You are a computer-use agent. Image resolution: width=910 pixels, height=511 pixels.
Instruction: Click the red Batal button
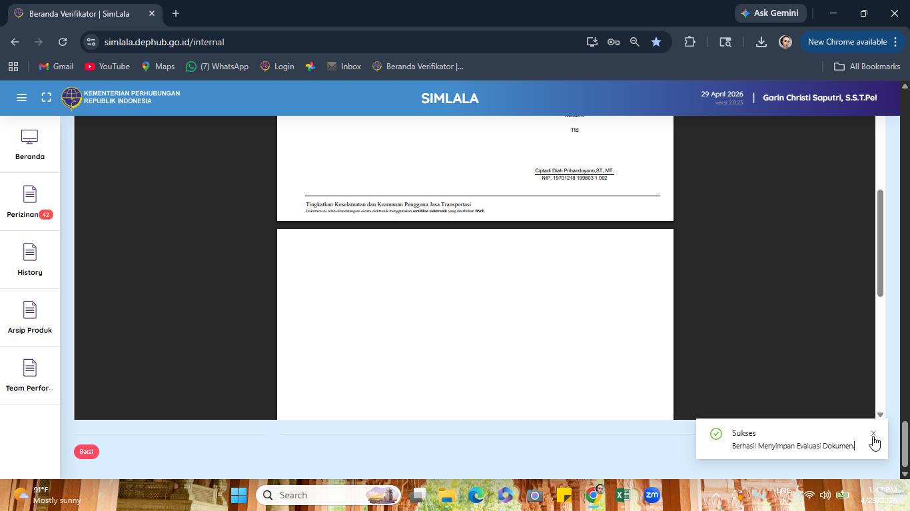coord(87,452)
